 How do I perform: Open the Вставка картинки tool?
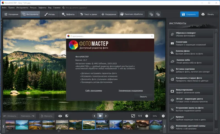(x=191, y=70)
